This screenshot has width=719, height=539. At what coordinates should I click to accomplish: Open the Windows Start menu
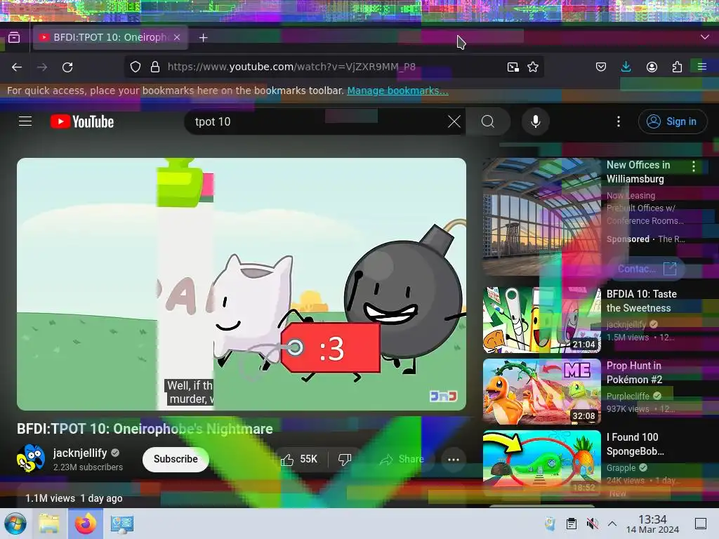(15, 524)
